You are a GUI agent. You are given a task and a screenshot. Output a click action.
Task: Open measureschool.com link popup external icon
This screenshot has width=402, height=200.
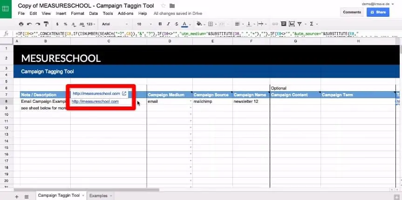(x=124, y=93)
